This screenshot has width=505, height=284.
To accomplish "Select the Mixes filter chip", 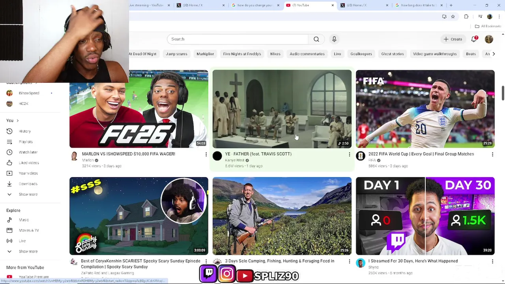I will click(275, 54).
